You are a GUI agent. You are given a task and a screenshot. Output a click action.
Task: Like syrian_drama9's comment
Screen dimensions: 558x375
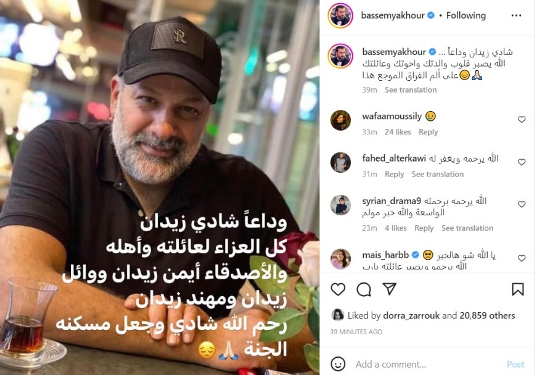tap(522, 204)
